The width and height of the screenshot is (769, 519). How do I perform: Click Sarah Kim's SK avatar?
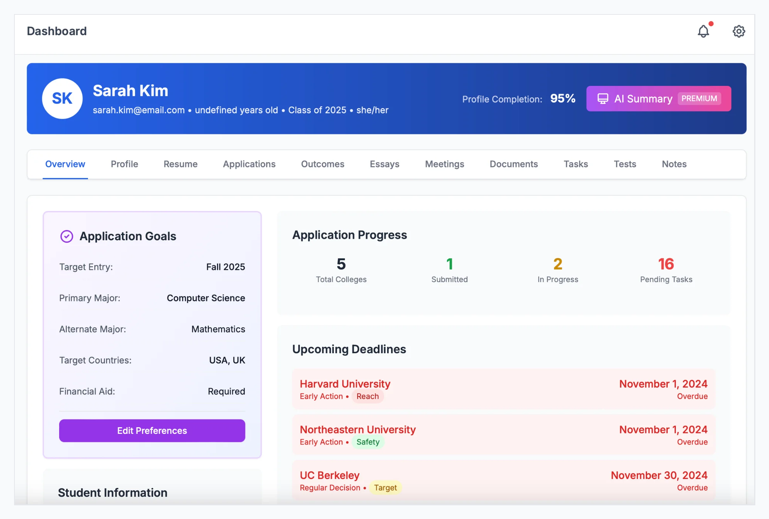[62, 98]
